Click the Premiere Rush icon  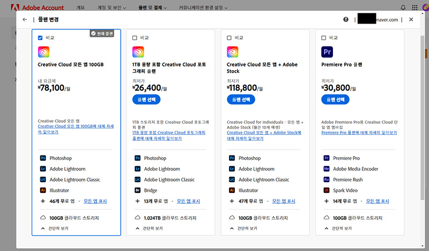327,180
